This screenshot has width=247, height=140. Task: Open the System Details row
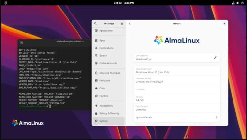tap(177, 117)
